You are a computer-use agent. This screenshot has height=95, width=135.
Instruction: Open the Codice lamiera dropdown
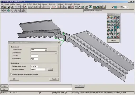tap(56, 53)
